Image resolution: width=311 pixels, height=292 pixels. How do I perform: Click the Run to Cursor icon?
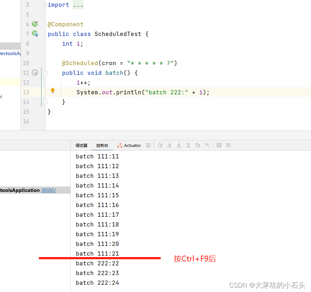pos(207,145)
